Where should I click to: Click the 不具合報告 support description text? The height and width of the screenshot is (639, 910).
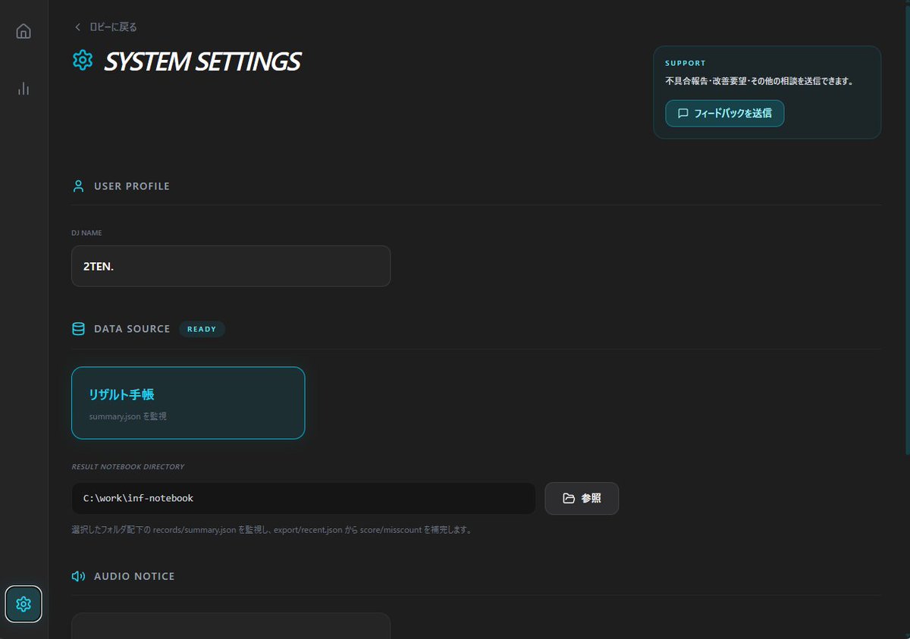[759, 81]
